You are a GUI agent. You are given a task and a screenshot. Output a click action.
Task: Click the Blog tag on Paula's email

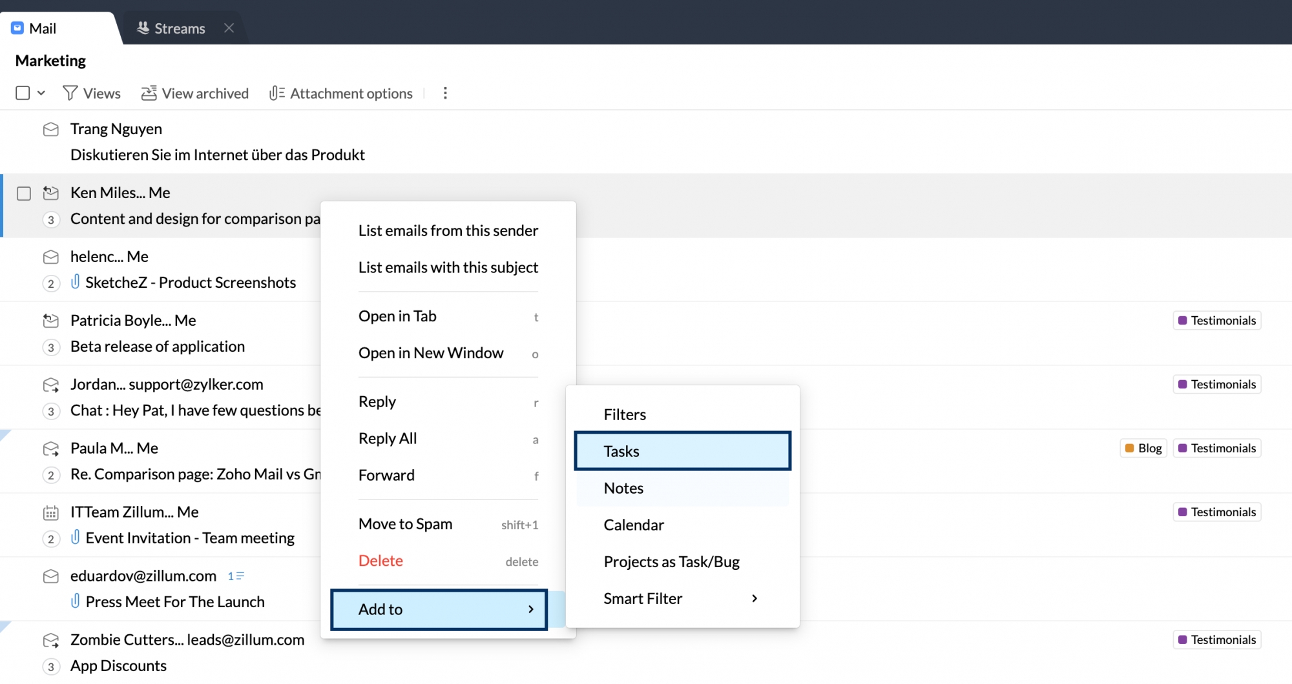tap(1143, 448)
